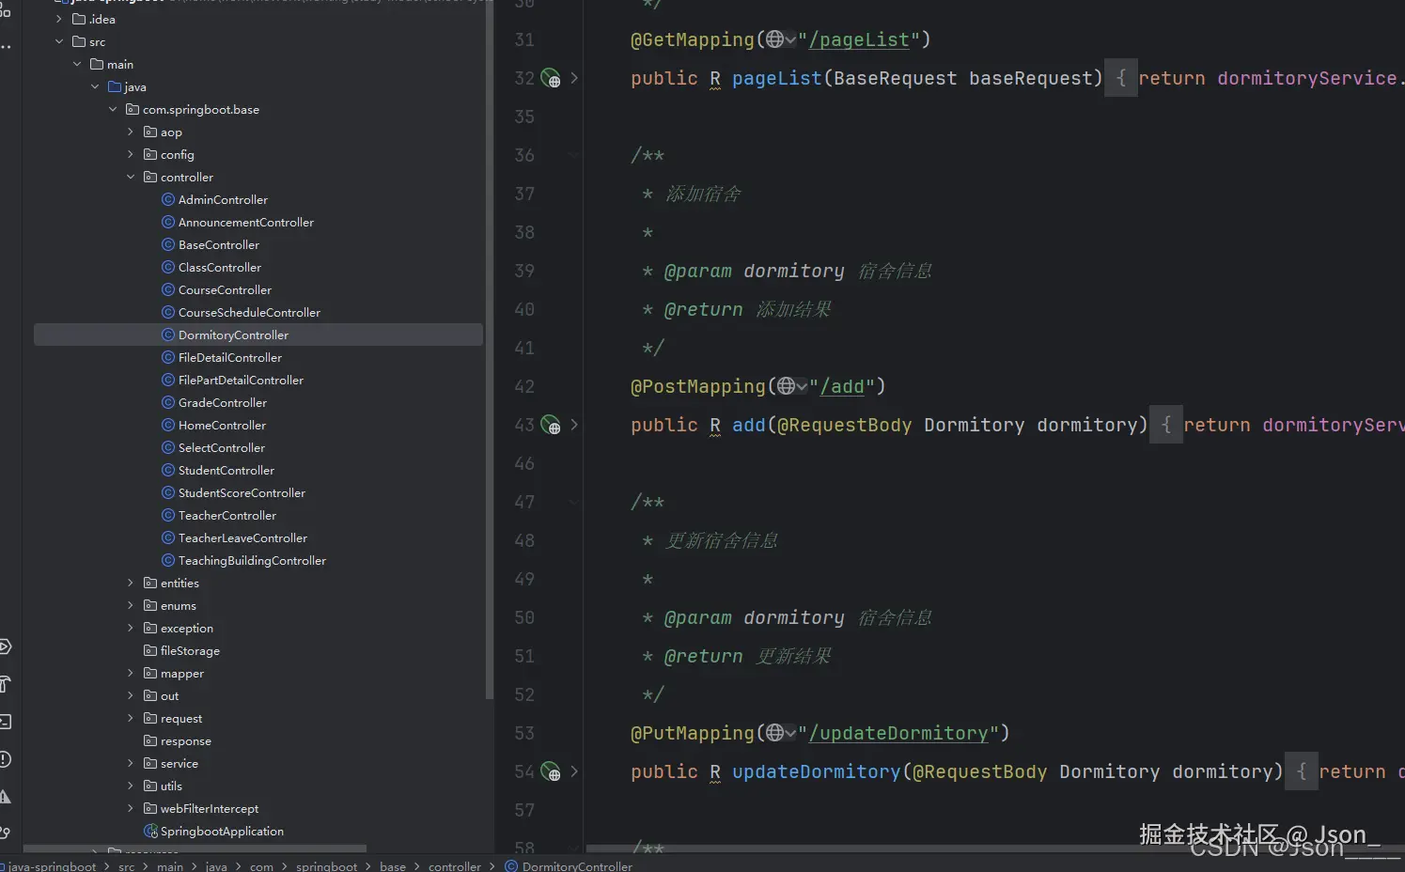1405x872 pixels.
Task: Open FilePartDetailController file
Action: point(241,380)
